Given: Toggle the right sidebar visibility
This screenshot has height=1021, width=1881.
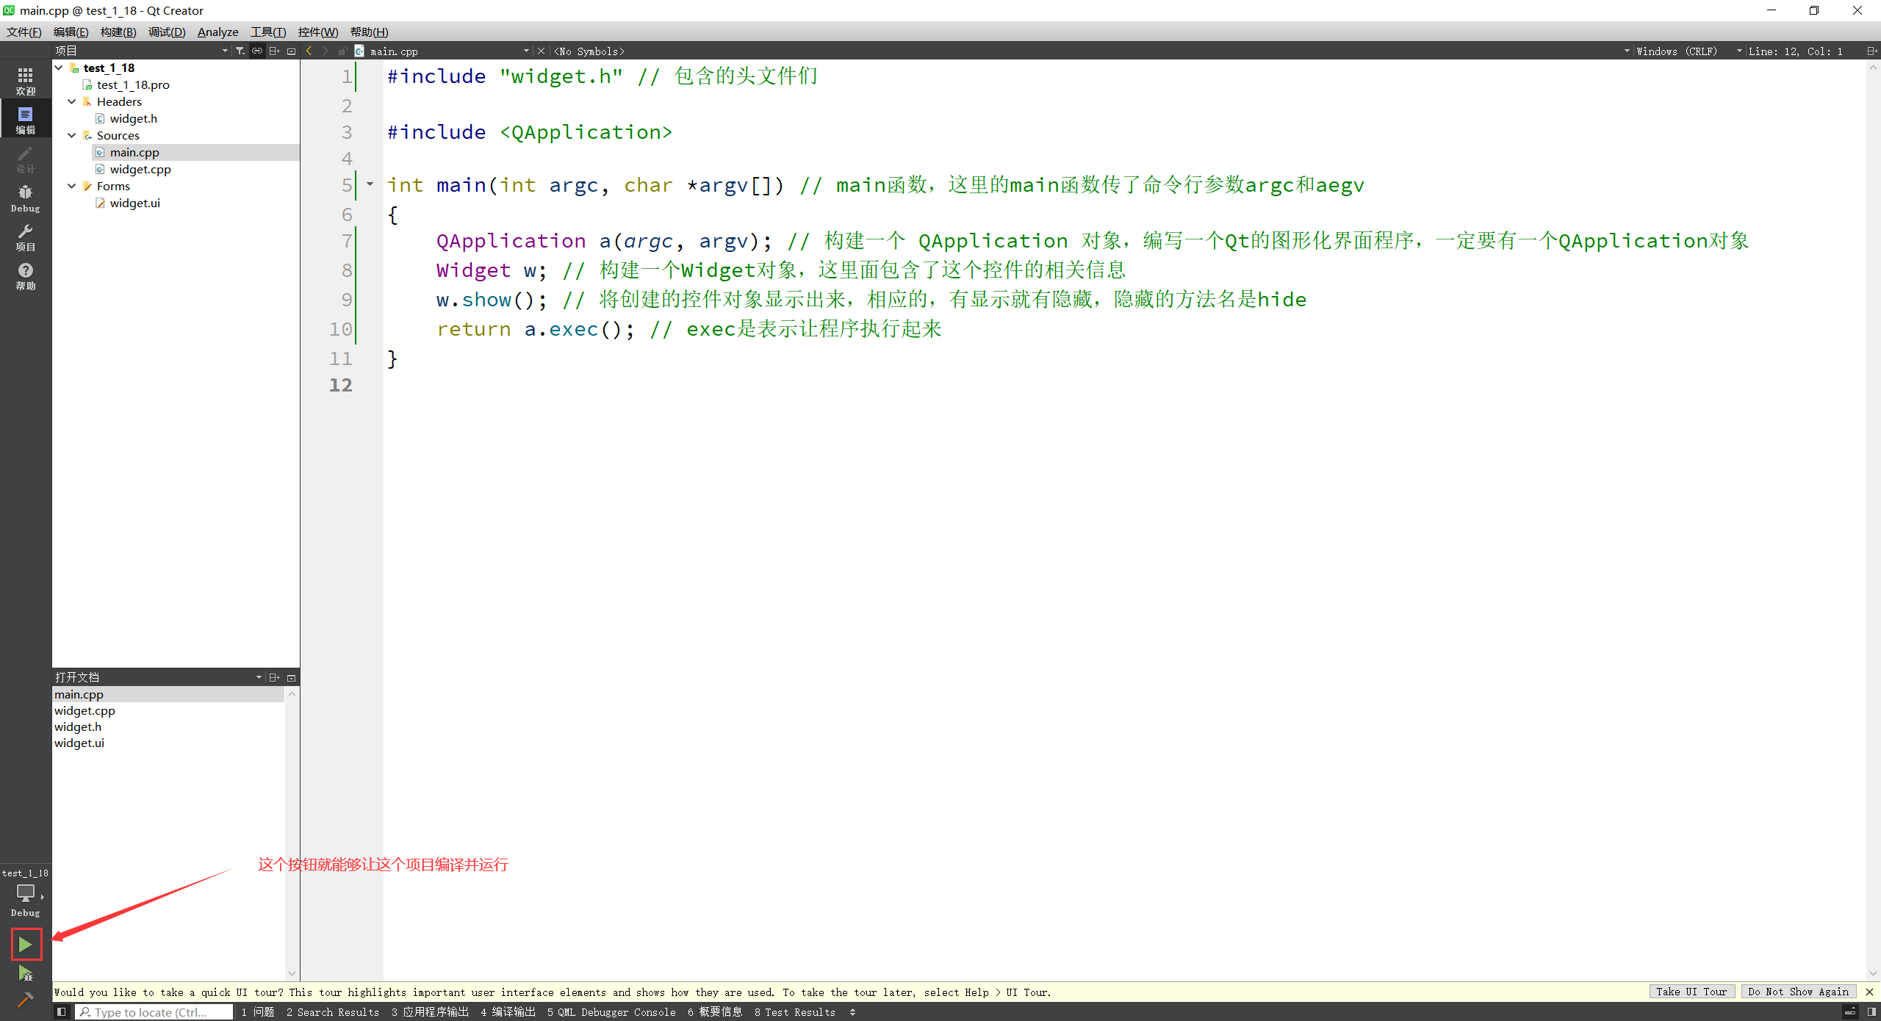Looking at the screenshot, I should pos(1871,1012).
